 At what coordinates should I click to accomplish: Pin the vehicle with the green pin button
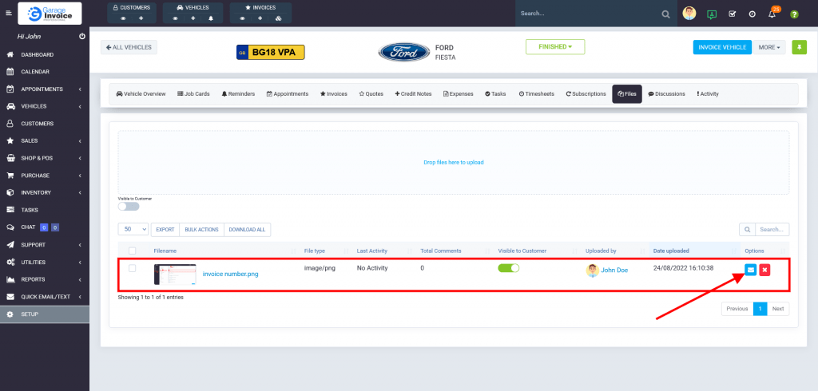(x=799, y=47)
